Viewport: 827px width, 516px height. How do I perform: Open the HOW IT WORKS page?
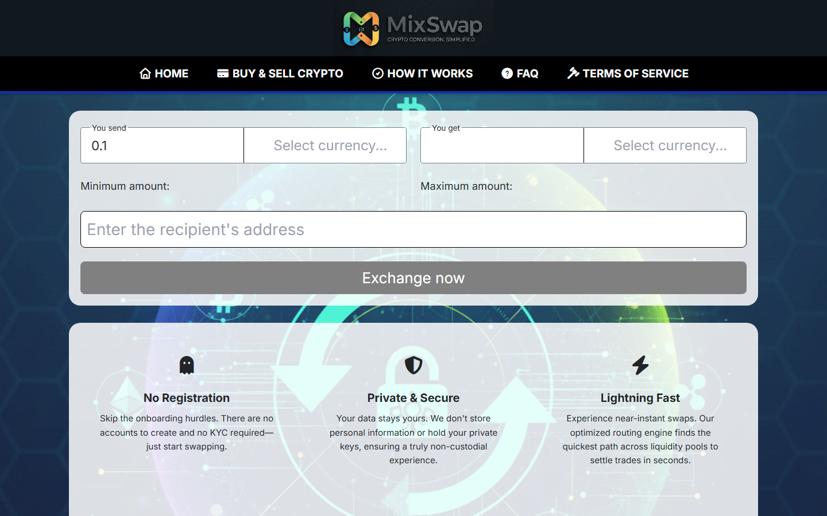pos(423,73)
